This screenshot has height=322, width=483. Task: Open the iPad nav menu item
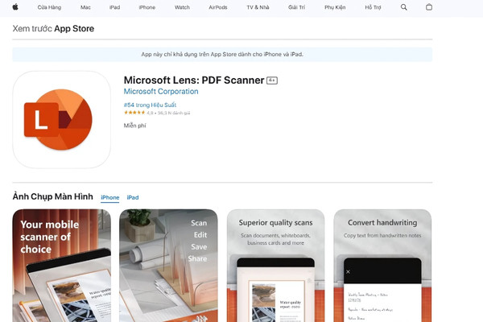tap(114, 7)
